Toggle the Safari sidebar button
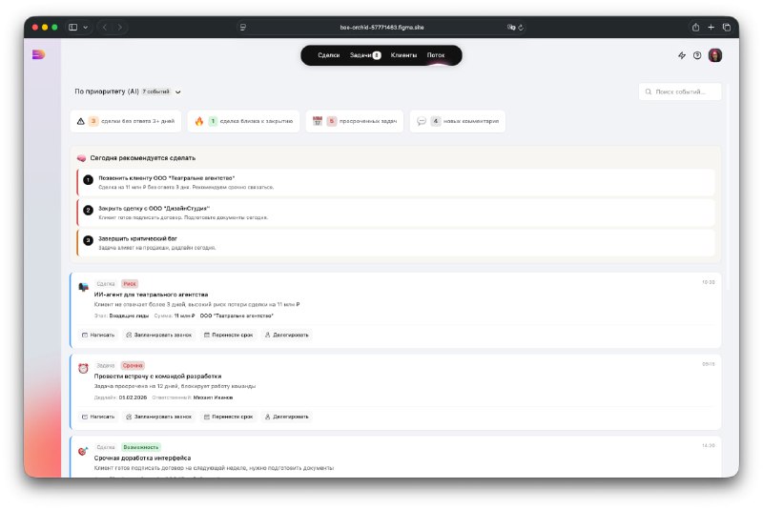The width and height of the screenshot is (763, 509). (x=73, y=28)
